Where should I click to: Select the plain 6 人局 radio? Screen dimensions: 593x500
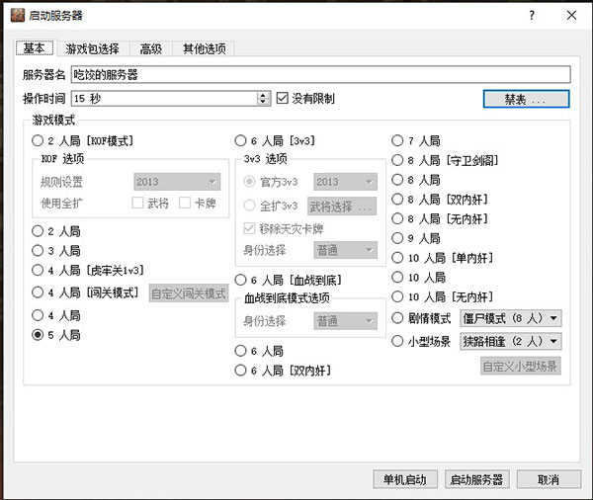[259, 351]
